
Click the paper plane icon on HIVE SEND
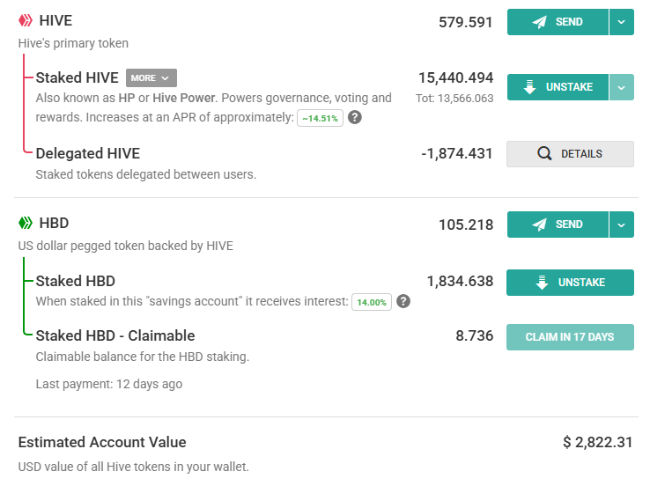[539, 22]
